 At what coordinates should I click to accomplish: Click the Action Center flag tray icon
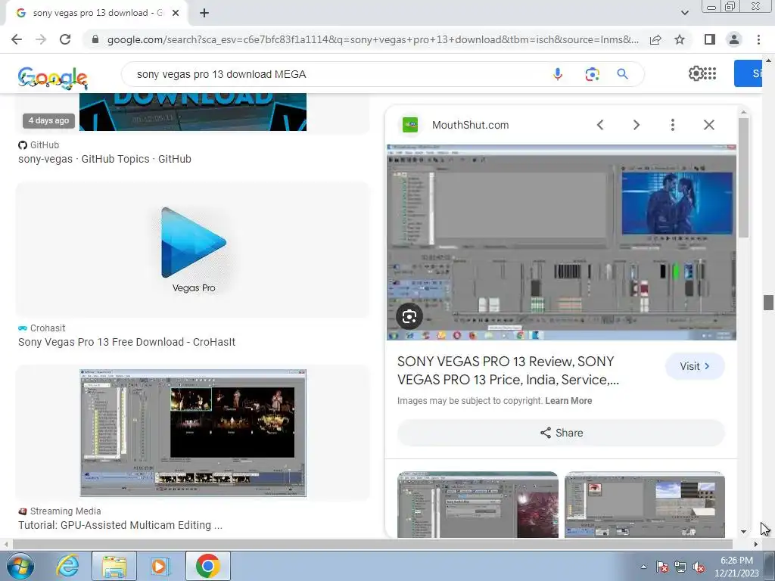pyautogui.click(x=662, y=567)
